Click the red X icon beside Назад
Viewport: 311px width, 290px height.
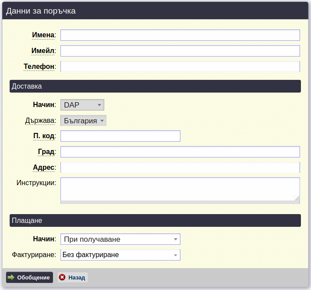[62, 277]
